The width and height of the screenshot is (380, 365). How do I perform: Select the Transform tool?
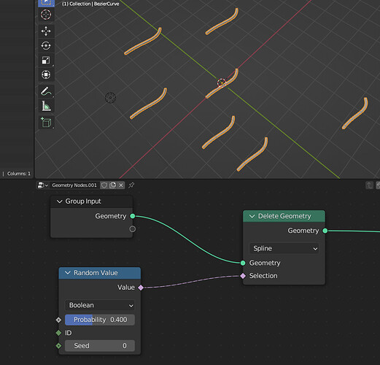(x=46, y=74)
